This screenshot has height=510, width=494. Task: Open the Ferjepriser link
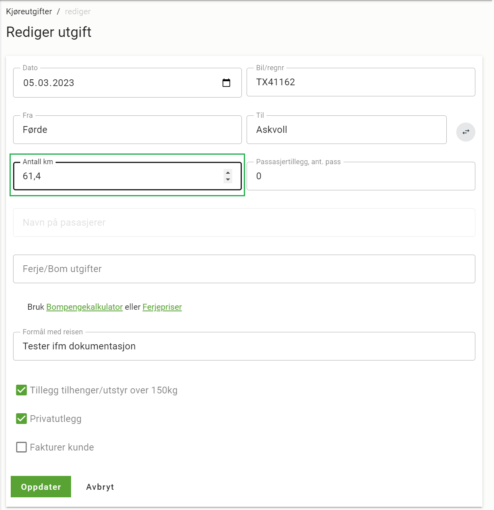(x=162, y=307)
